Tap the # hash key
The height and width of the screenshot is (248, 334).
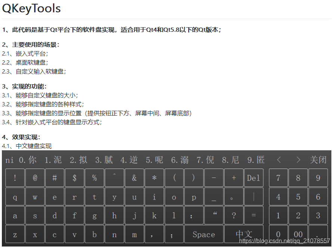[55, 178]
